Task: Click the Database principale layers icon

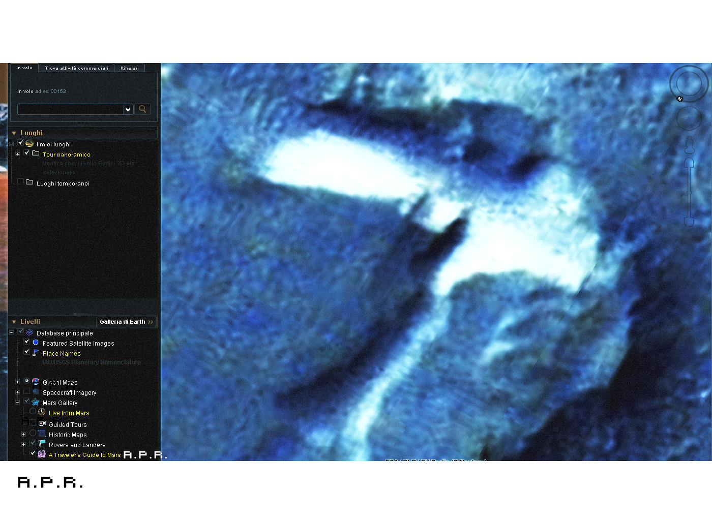Action: click(29, 332)
